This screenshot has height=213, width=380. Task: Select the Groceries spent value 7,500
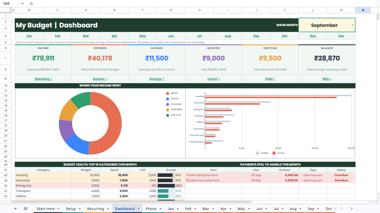pyautogui.click(x=114, y=180)
